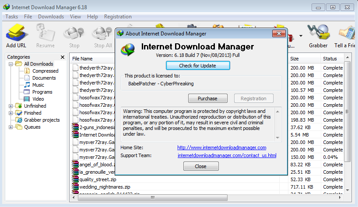Click the angel_of_blood archive icon
The height and width of the screenshot is (207, 358).
pyautogui.click(x=75, y=164)
